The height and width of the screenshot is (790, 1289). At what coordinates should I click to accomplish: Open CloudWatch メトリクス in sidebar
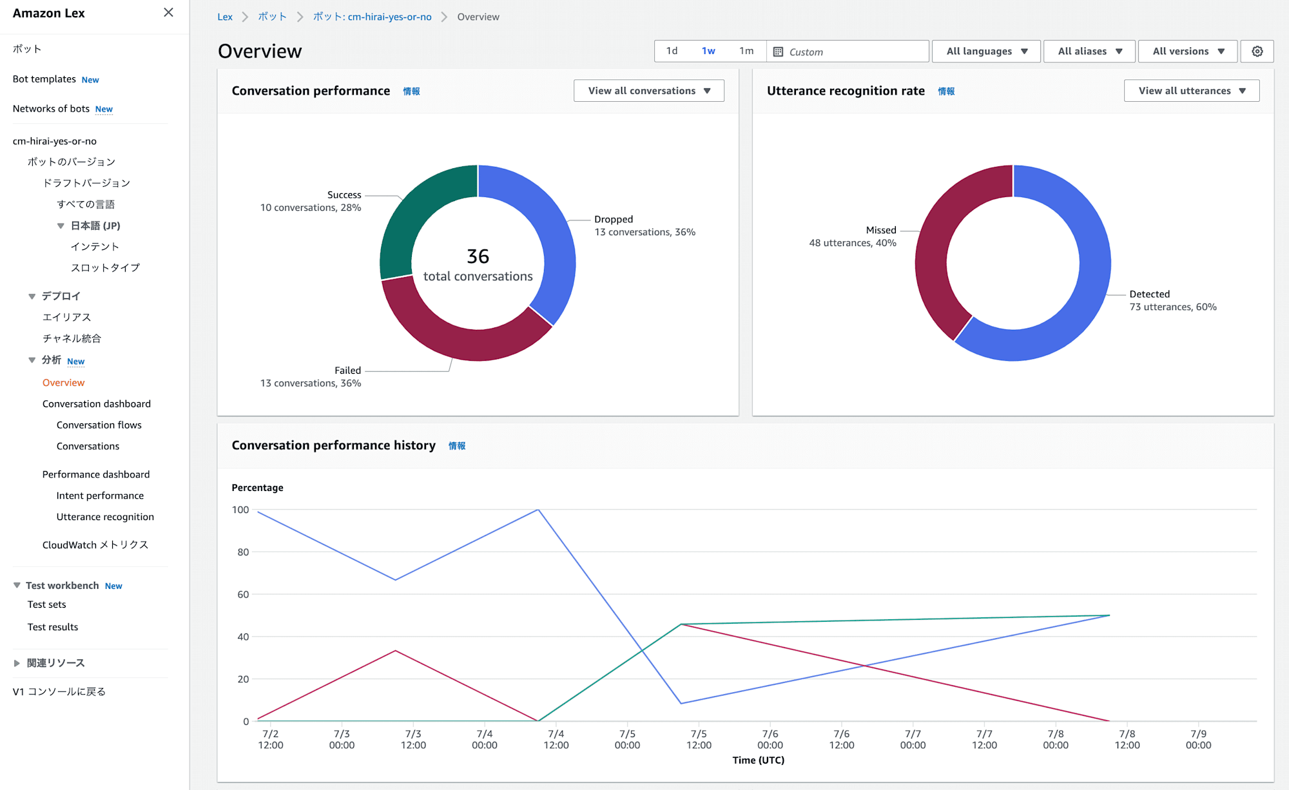[95, 545]
